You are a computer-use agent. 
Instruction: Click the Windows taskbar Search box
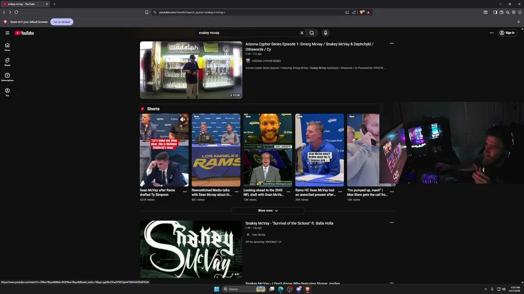[x=244, y=289]
